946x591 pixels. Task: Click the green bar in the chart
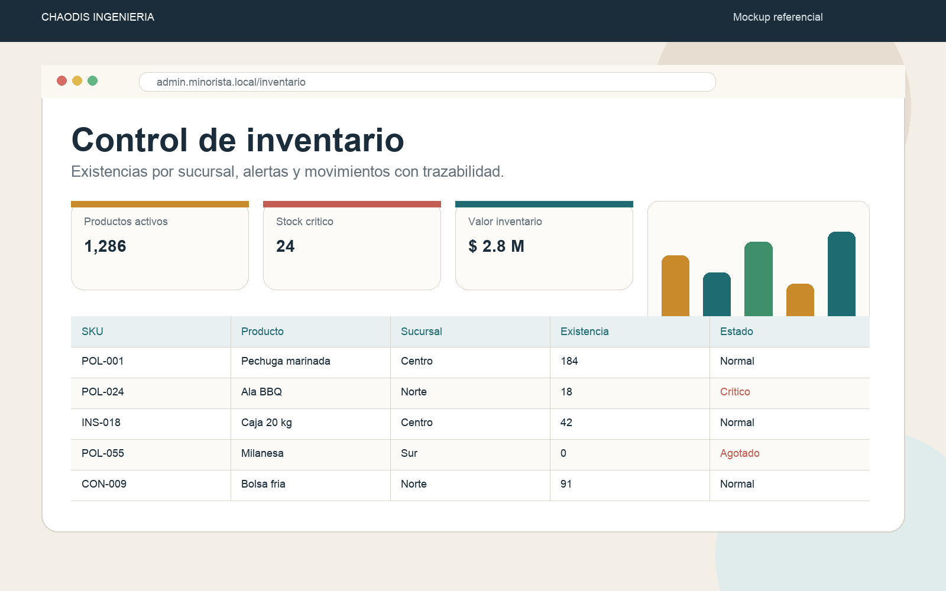click(x=759, y=279)
